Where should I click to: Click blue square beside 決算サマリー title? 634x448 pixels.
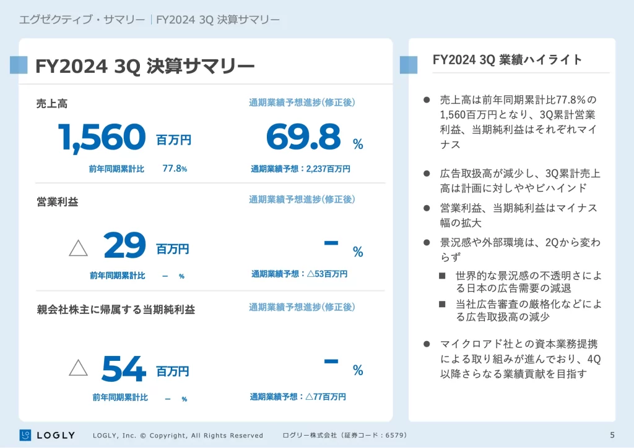(19, 65)
